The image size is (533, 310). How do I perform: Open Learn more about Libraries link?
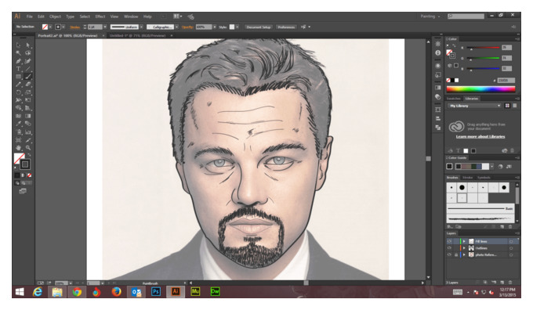tap(480, 136)
